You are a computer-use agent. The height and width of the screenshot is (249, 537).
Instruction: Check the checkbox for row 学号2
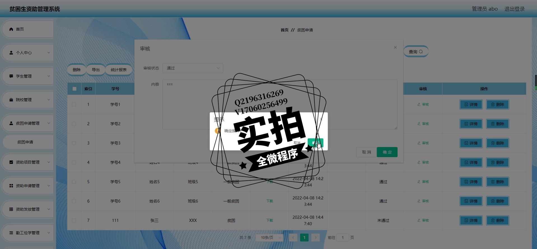click(74, 124)
